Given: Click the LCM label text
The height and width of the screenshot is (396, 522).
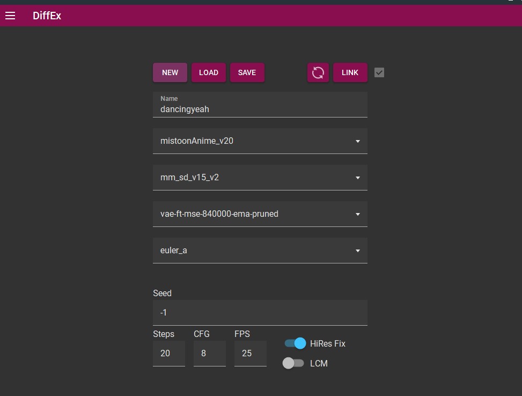Looking at the screenshot, I should (x=319, y=363).
